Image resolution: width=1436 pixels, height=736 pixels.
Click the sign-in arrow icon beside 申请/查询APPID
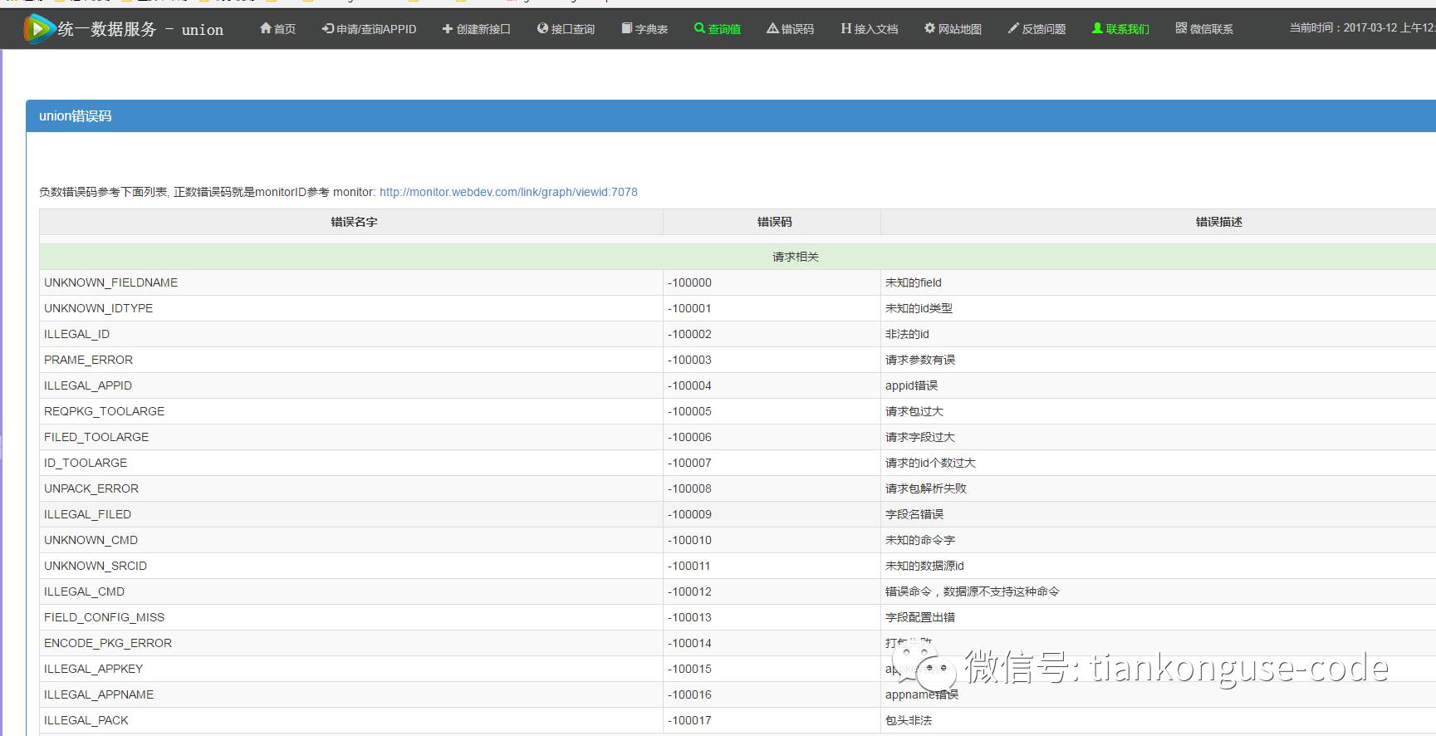tap(328, 28)
